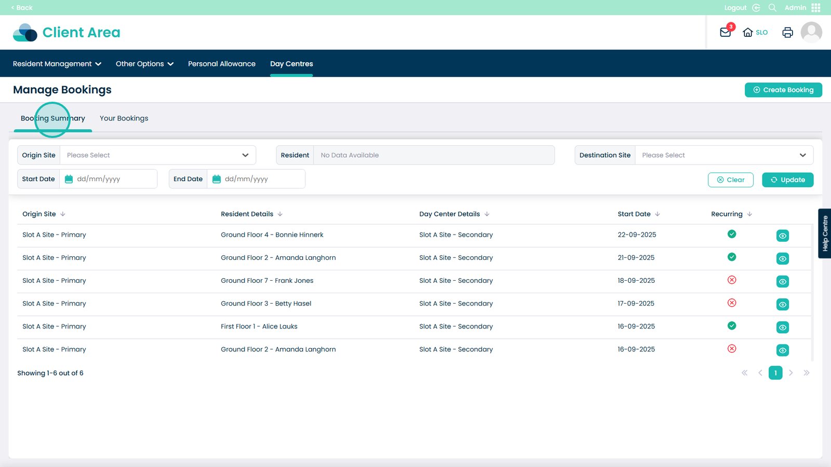
Task: Click the printer icon in header
Action: click(787, 32)
